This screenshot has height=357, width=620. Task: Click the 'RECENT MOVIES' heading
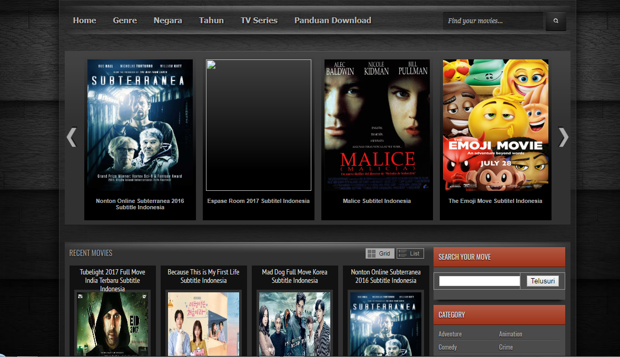[x=91, y=253]
